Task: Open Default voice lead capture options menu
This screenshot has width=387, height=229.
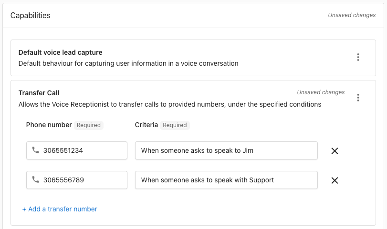Action: [x=358, y=58]
